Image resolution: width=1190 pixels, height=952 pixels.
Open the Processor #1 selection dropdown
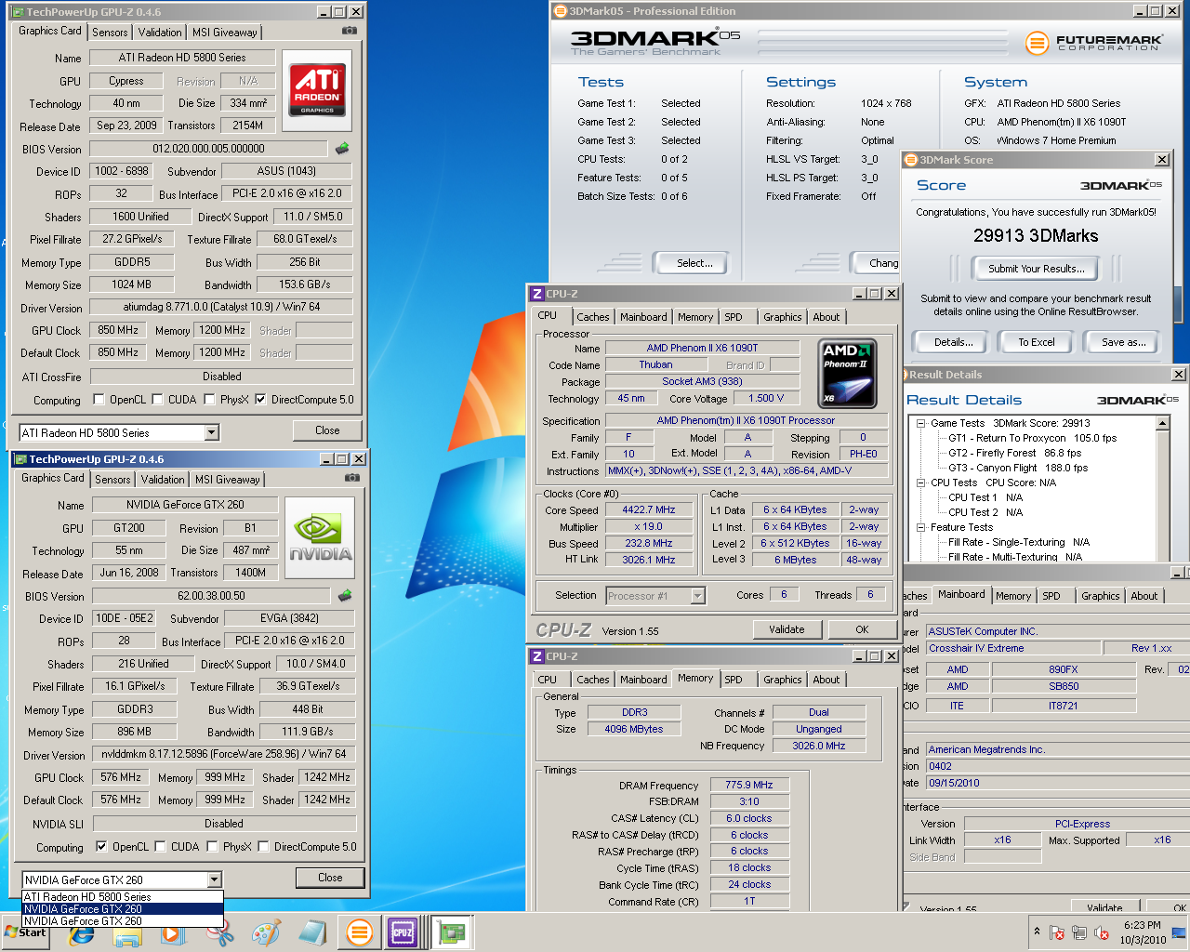[x=697, y=596]
